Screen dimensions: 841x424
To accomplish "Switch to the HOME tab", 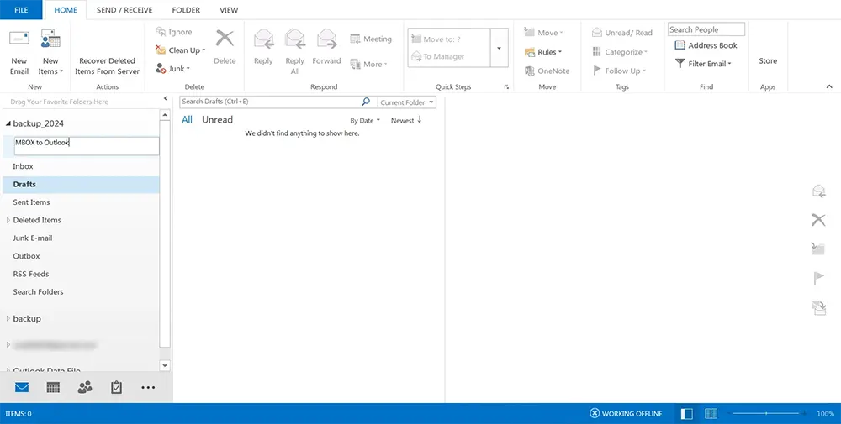I will click(66, 9).
